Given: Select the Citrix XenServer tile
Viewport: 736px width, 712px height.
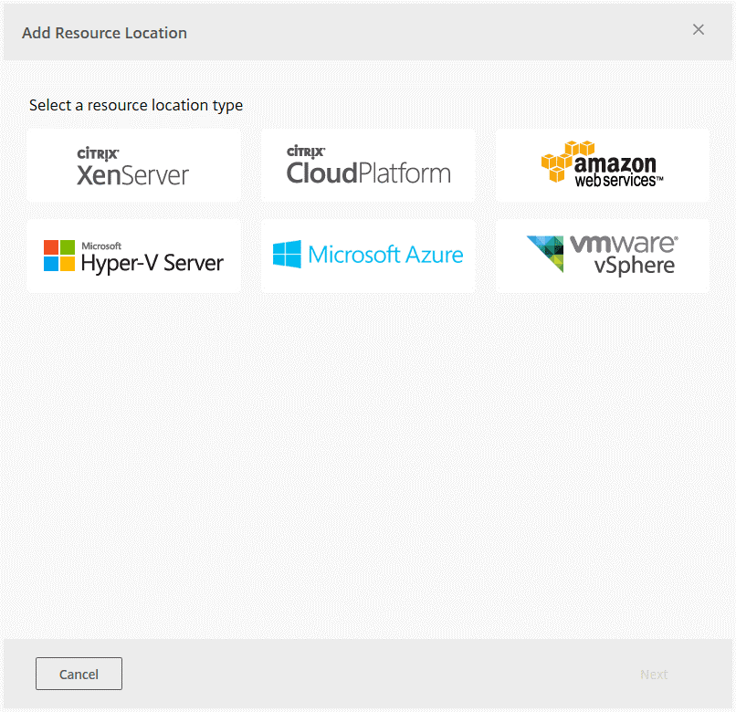Looking at the screenshot, I should tap(133, 165).
